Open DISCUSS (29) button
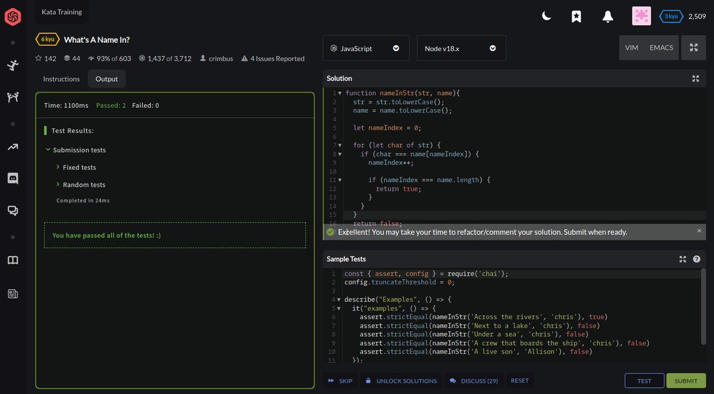The height and width of the screenshot is (394, 714). coord(474,381)
